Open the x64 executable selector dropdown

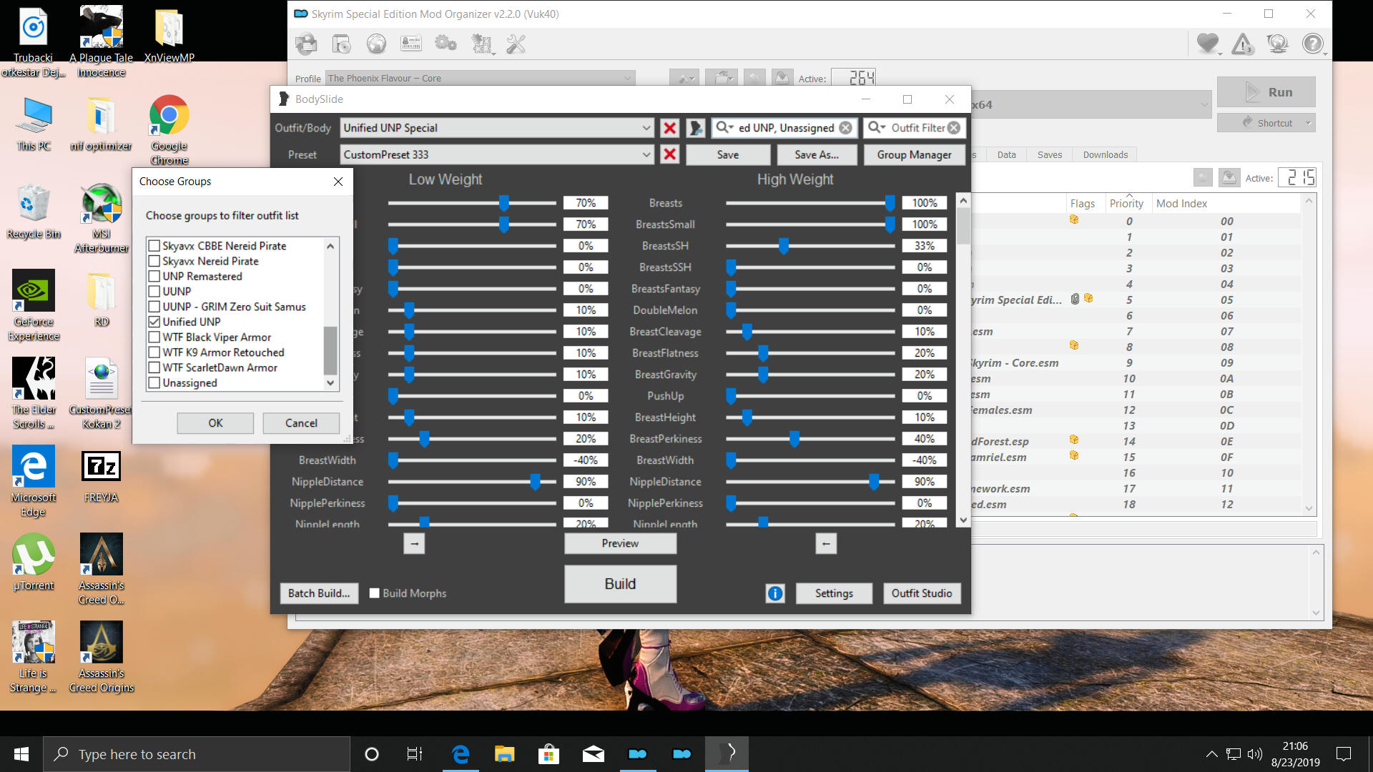pyautogui.click(x=1204, y=104)
